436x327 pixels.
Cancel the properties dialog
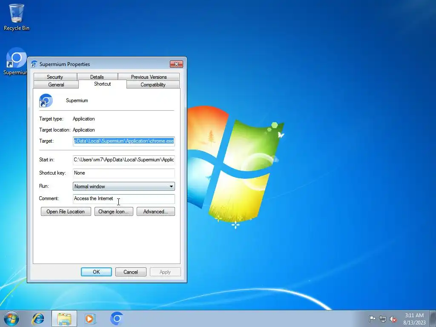(x=131, y=272)
